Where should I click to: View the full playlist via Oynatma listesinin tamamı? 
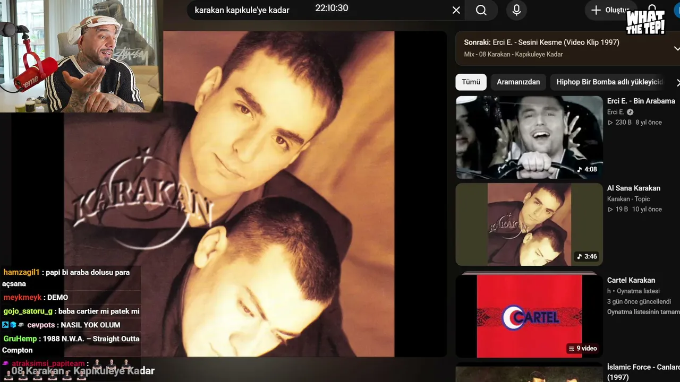643,312
